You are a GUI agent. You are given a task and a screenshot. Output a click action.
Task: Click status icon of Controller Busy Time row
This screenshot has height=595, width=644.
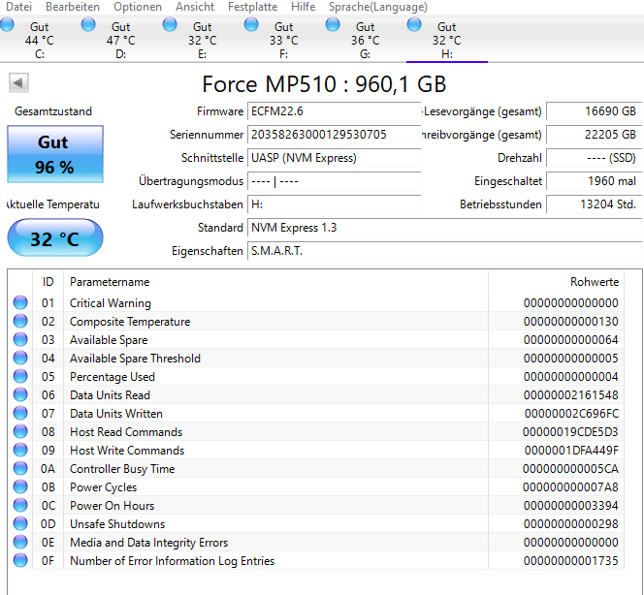[20, 468]
